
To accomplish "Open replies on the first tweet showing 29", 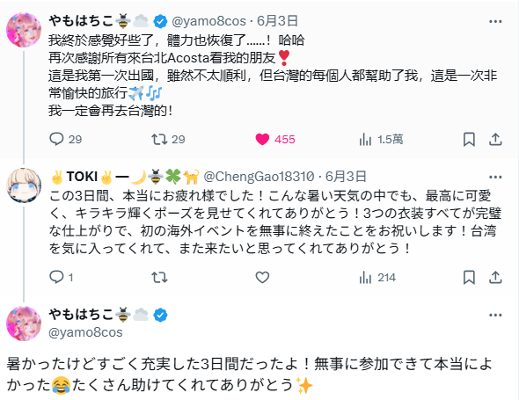I will point(65,139).
